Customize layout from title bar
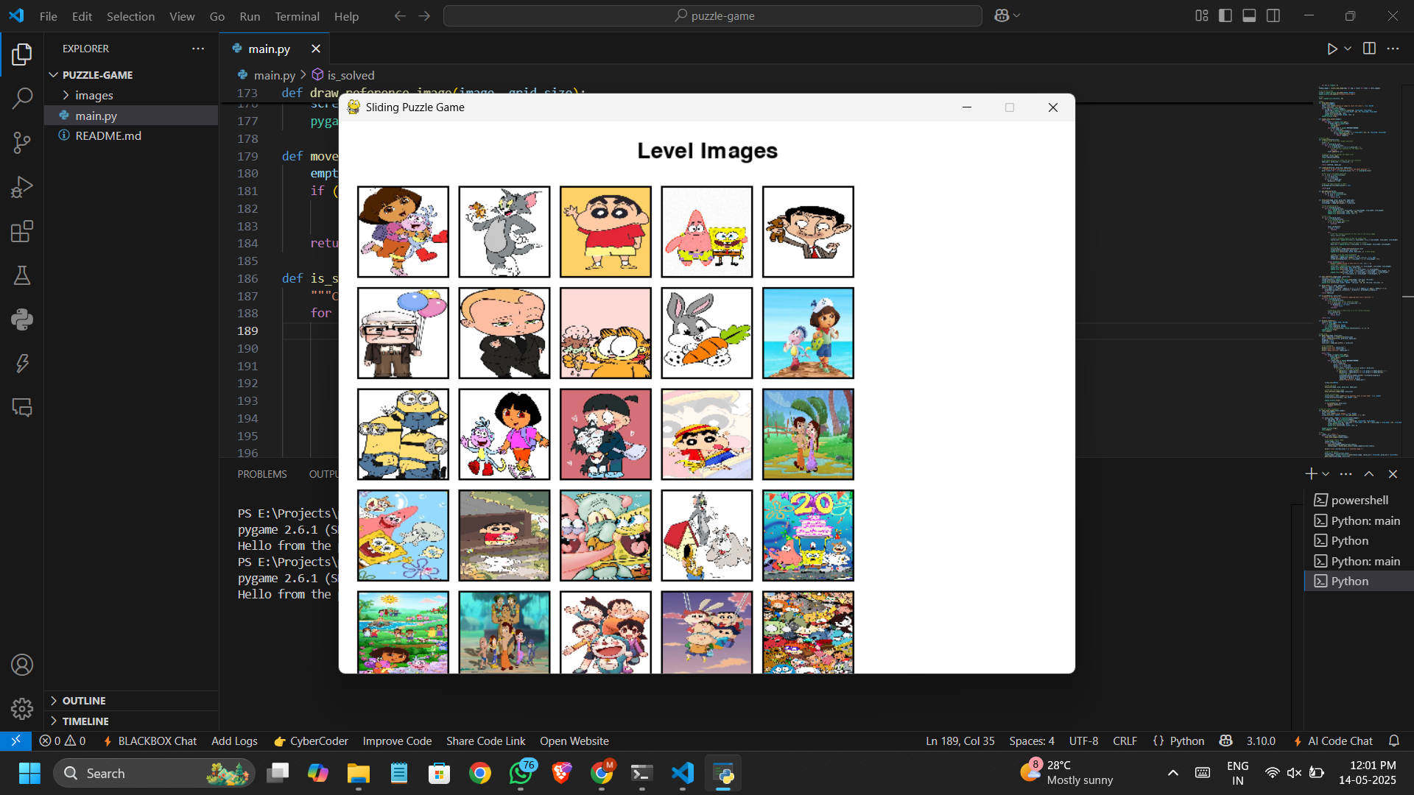 [1201, 15]
